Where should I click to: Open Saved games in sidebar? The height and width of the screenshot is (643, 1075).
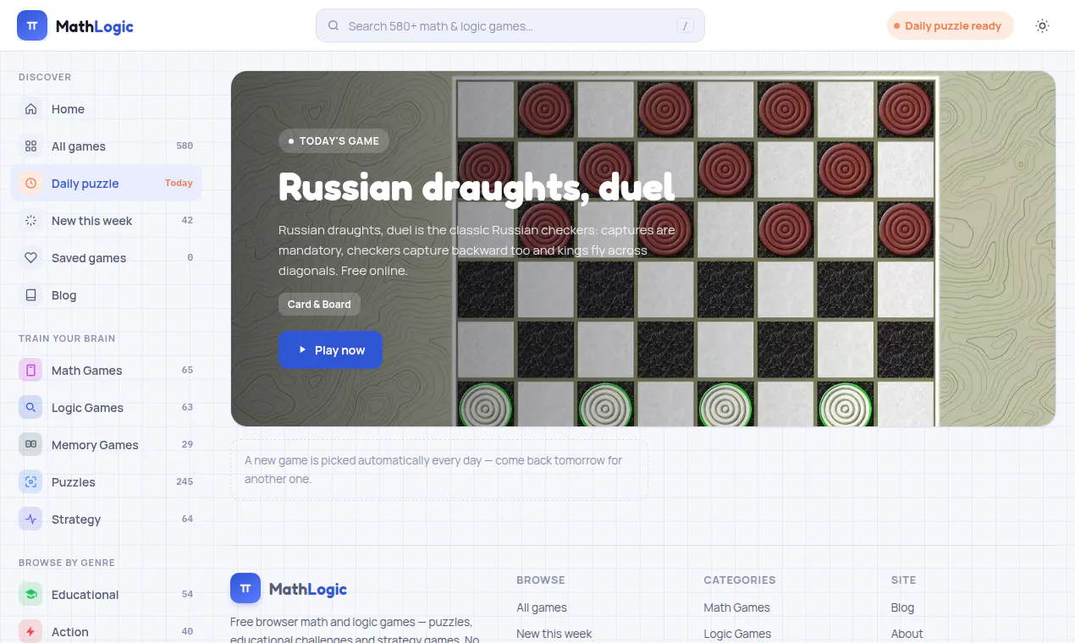[106, 258]
